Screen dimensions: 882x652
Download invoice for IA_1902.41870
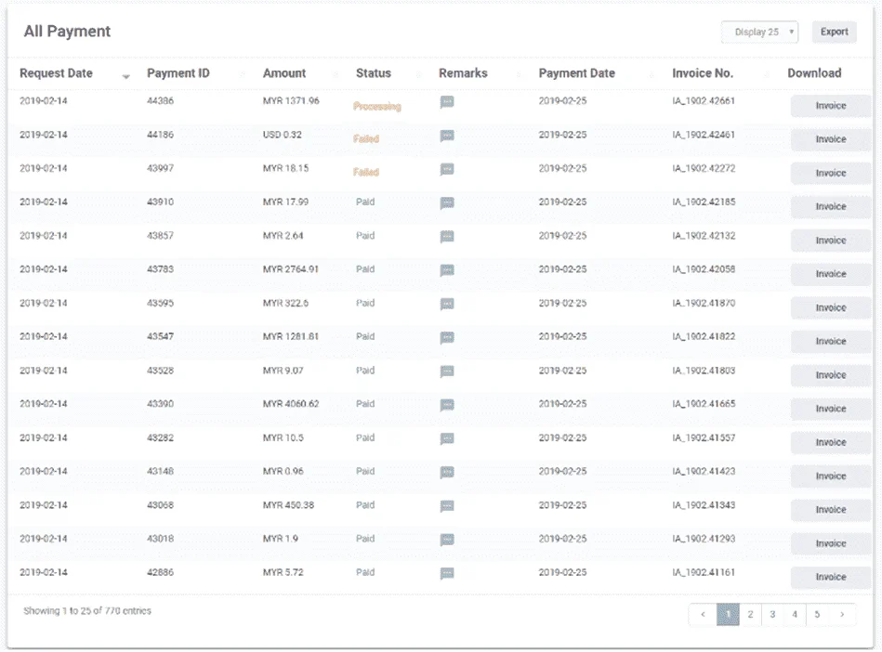[x=830, y=308]
